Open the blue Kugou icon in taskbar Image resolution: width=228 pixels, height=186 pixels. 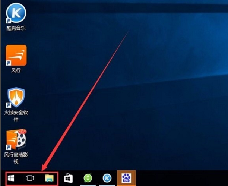point(107,178)
